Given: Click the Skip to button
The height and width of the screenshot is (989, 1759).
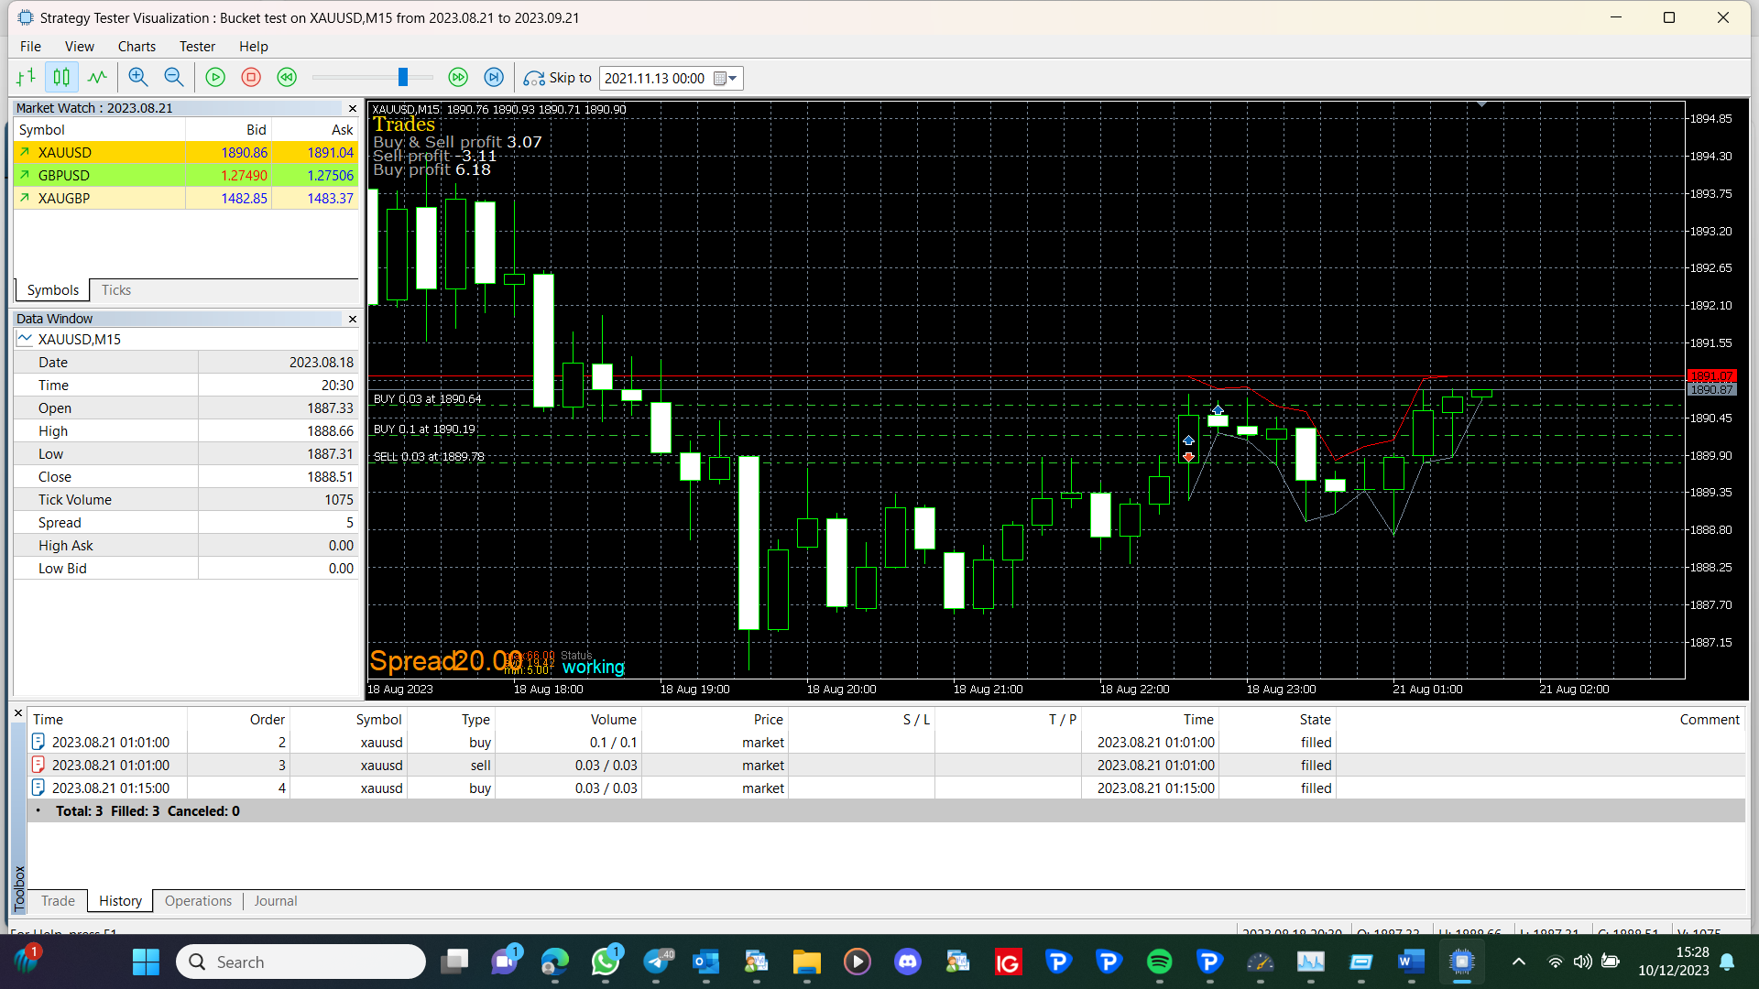Looking at the screenshot, I should pyautogui.click(x=557, y=78).
